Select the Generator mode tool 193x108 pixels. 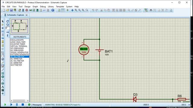click(3, 59)
